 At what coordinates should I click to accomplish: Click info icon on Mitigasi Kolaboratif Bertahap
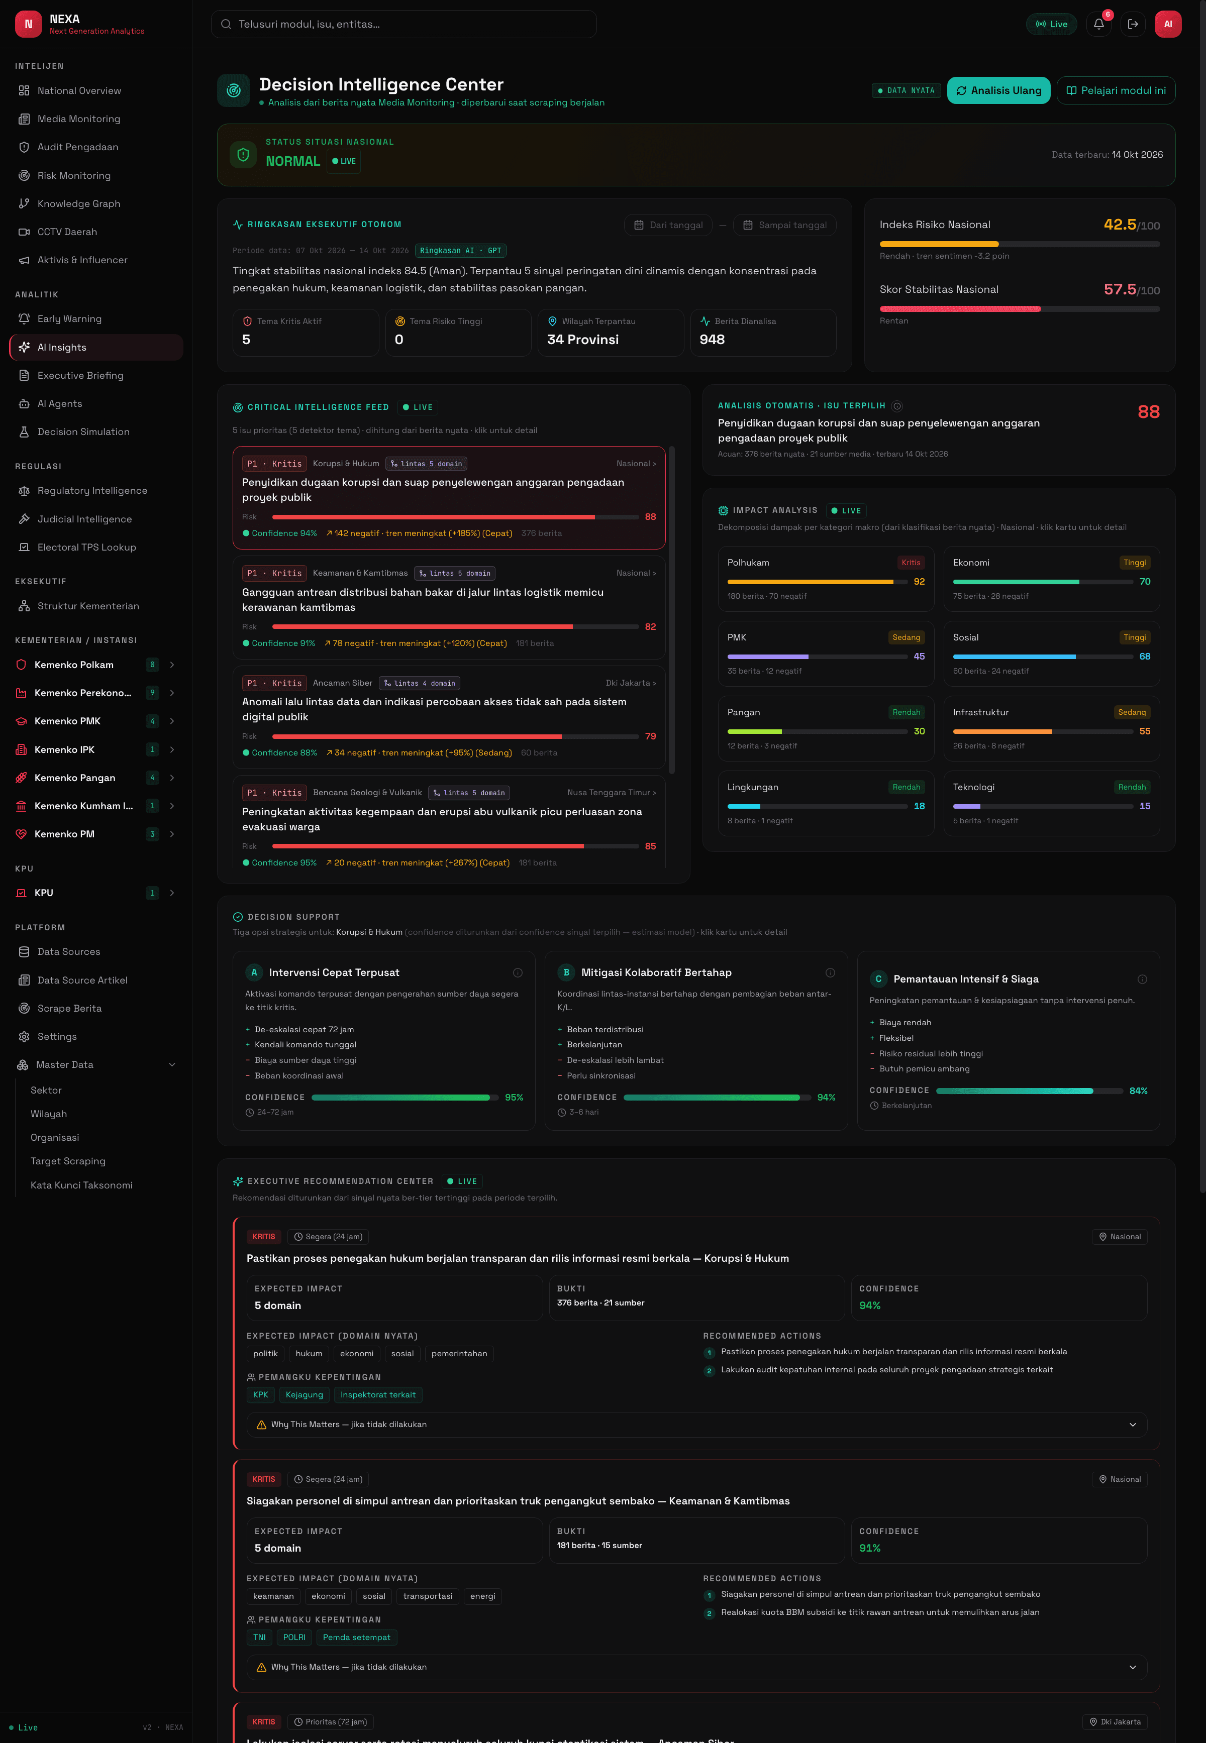pos(830,972)
